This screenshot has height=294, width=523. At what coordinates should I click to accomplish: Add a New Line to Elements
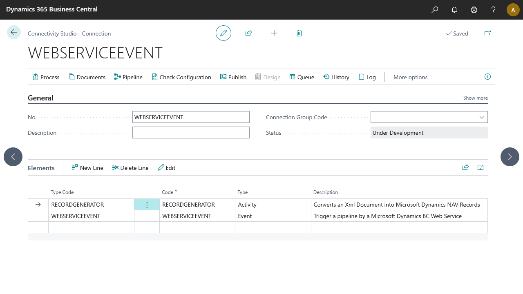tap(87, 168)
